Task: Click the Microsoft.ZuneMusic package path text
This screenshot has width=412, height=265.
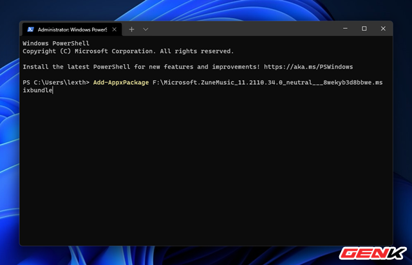Action: click(x=268, y=83)
